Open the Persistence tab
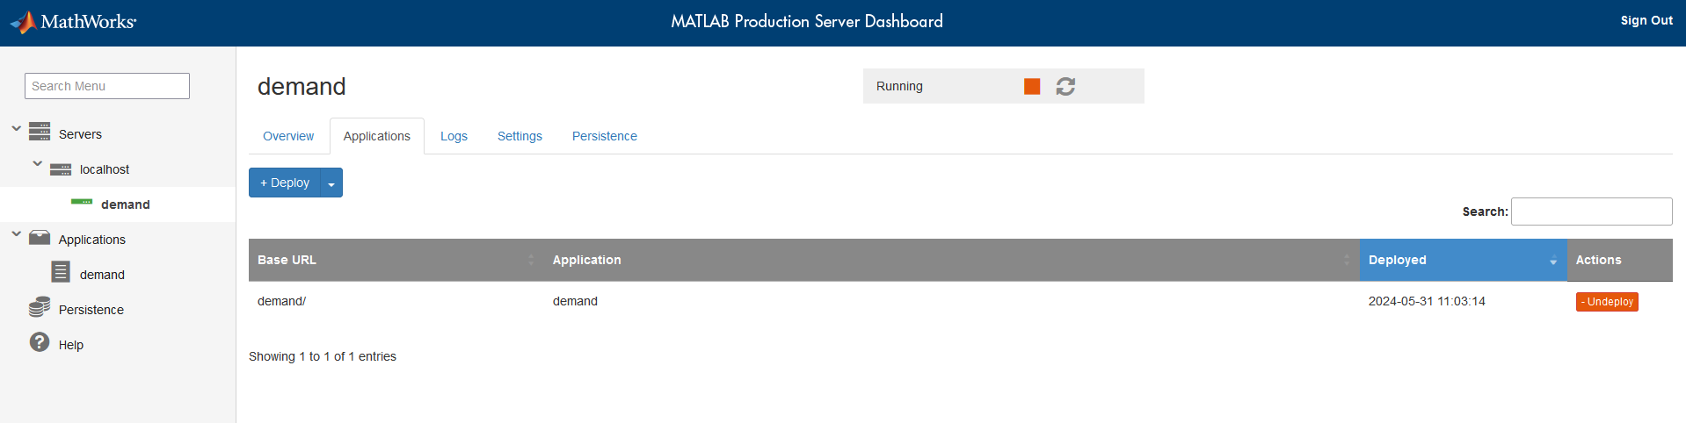This screenshot has height=423, width=1686. click(605, 136)
